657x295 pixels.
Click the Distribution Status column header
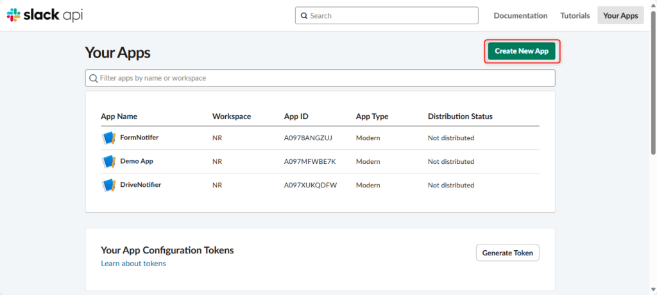(460, 116)
